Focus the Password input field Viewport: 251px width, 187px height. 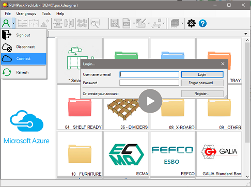149,83
